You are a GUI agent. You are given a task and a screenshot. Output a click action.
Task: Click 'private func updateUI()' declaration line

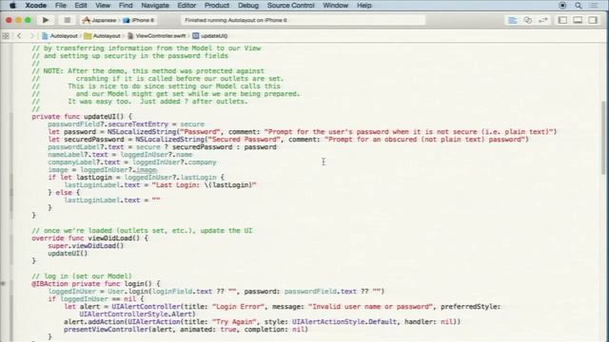[x=82, y=117]
